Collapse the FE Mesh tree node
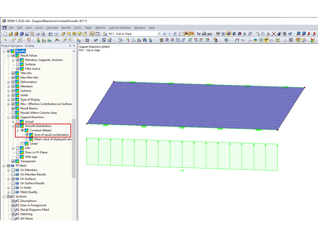The height and width of the screenshot is (238, 318). [x=4, y=166]
